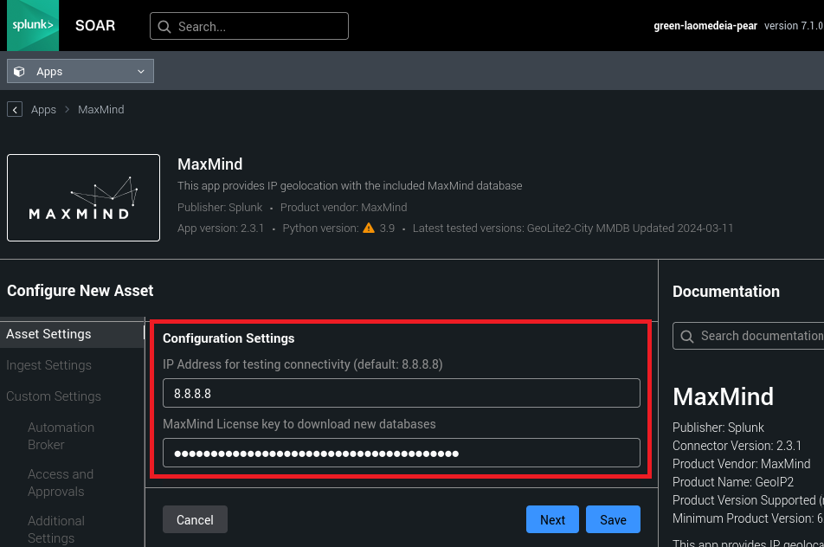The width and height of the screenshot is (824, 547).
Task: Switch to Custom Settings section
Action: coord(54,396)
